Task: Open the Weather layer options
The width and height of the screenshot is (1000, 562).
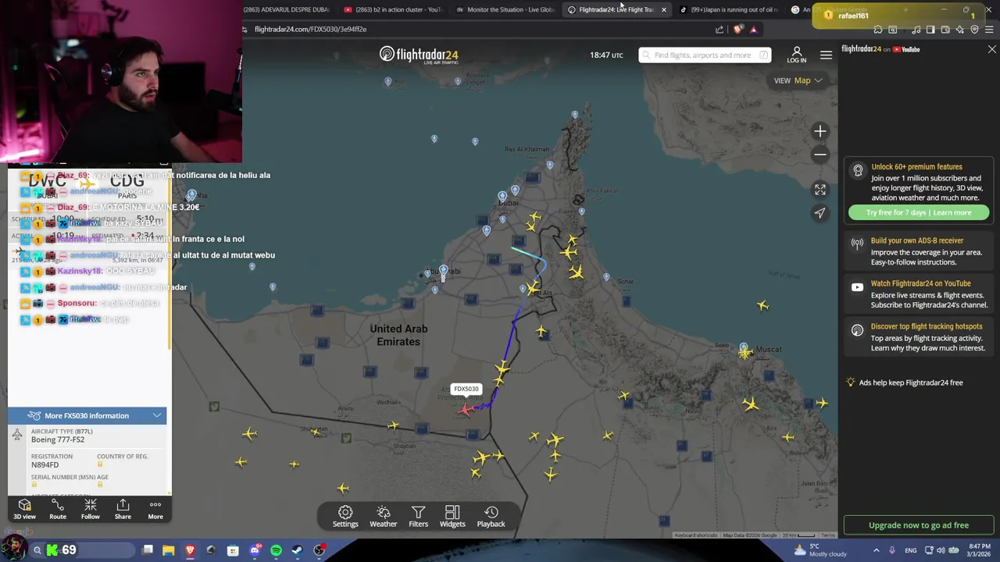Action: click(383, 517)
